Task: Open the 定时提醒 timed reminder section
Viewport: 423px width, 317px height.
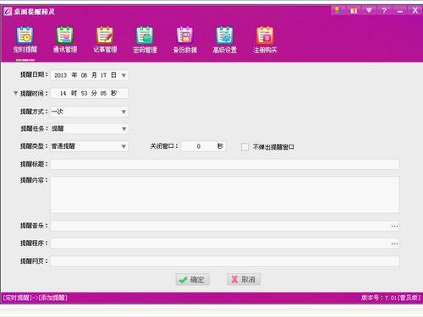Action: coord(25,40)
